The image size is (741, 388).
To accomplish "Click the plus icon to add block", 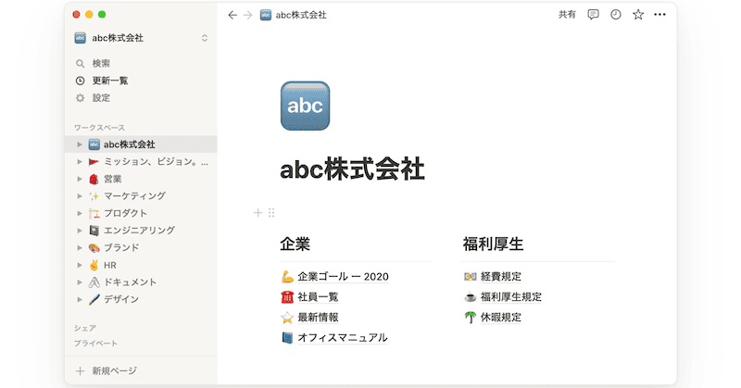I will click(x=258, y=213).
